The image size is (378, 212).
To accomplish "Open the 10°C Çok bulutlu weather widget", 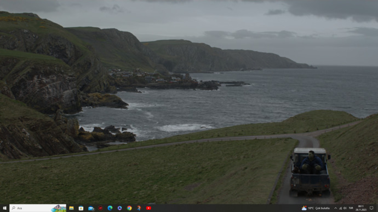I will point(316,208).
